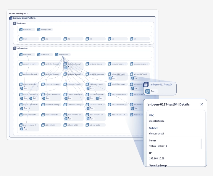Click the Details panel vertical scrollbar
This screenshot has width=213, height=176.
coord(201,144)
